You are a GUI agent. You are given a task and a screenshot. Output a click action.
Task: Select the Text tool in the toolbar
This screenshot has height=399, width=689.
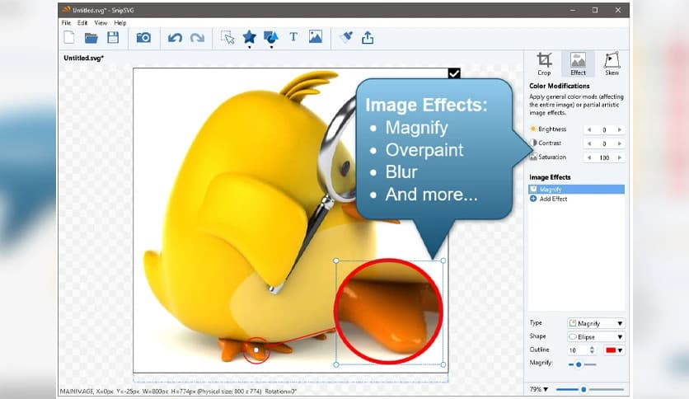(x=293, y=37)
